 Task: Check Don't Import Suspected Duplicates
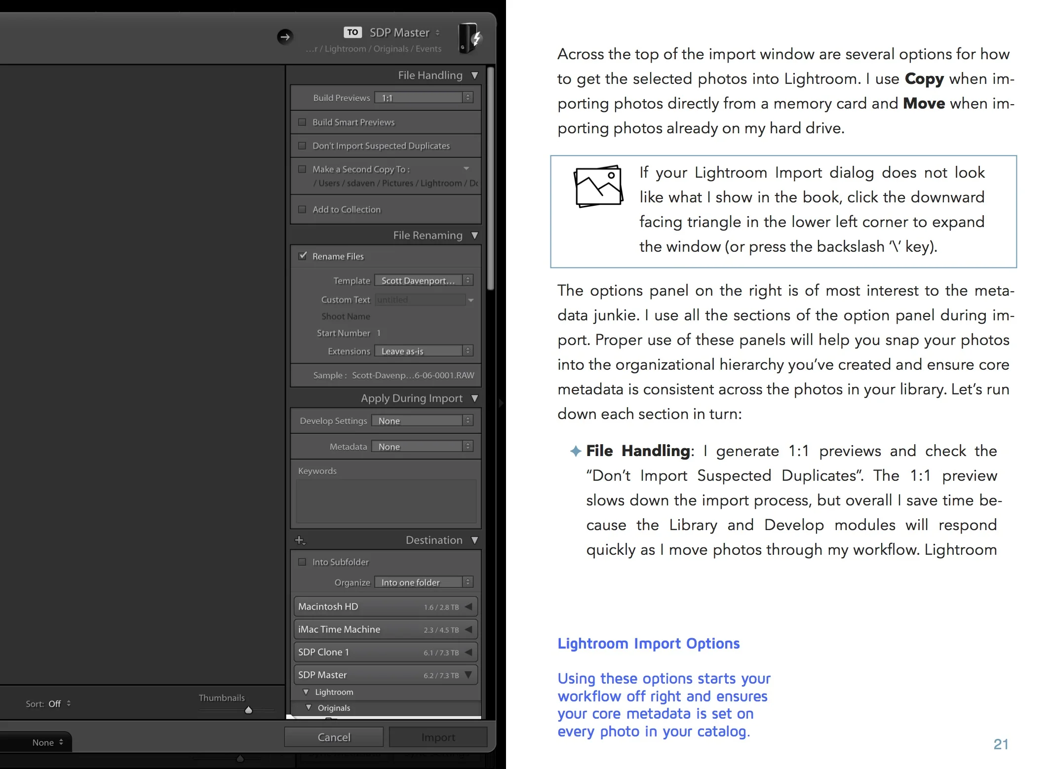(302, 146)
